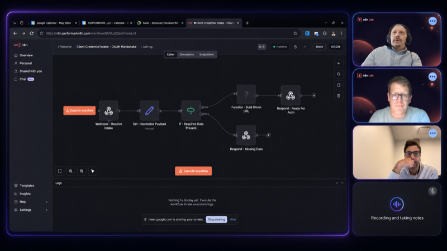Open options for bottom participant video tile
The image size is (447, 251).
pyautogui.click(x=432, y=133)
